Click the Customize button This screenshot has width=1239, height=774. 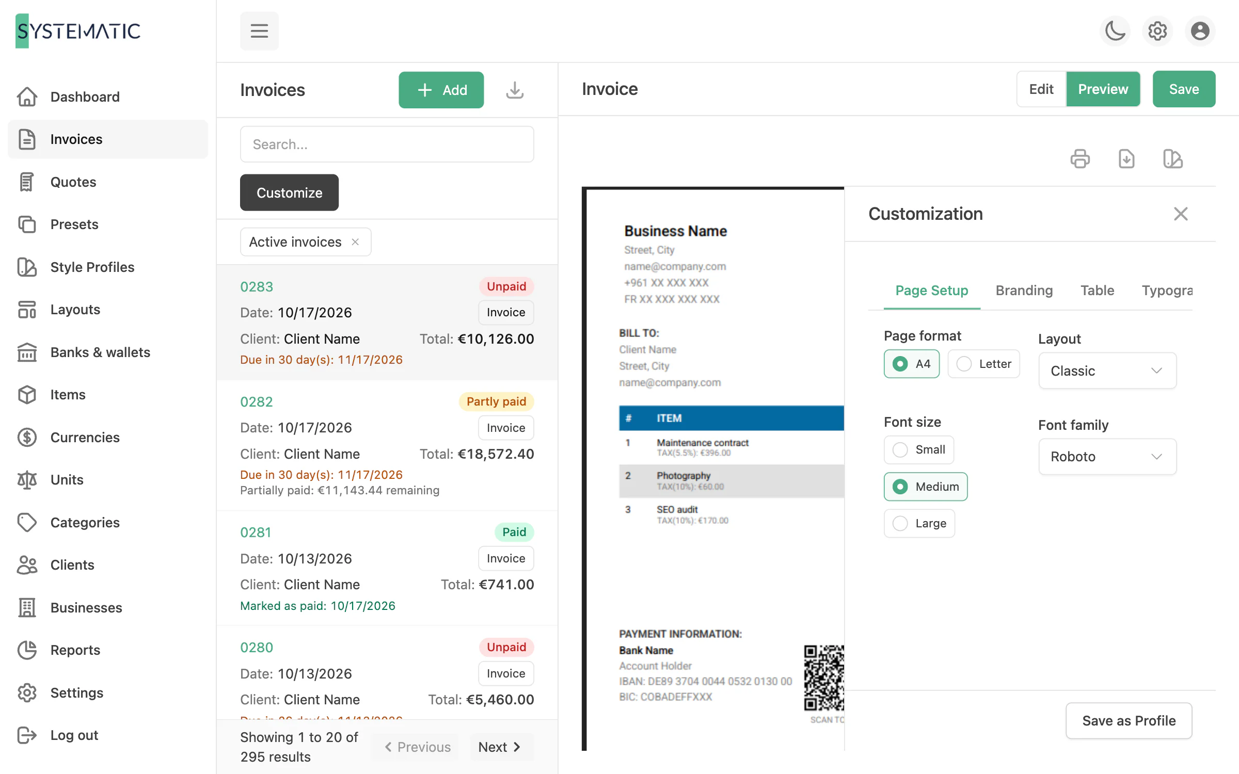click(289, 192)
